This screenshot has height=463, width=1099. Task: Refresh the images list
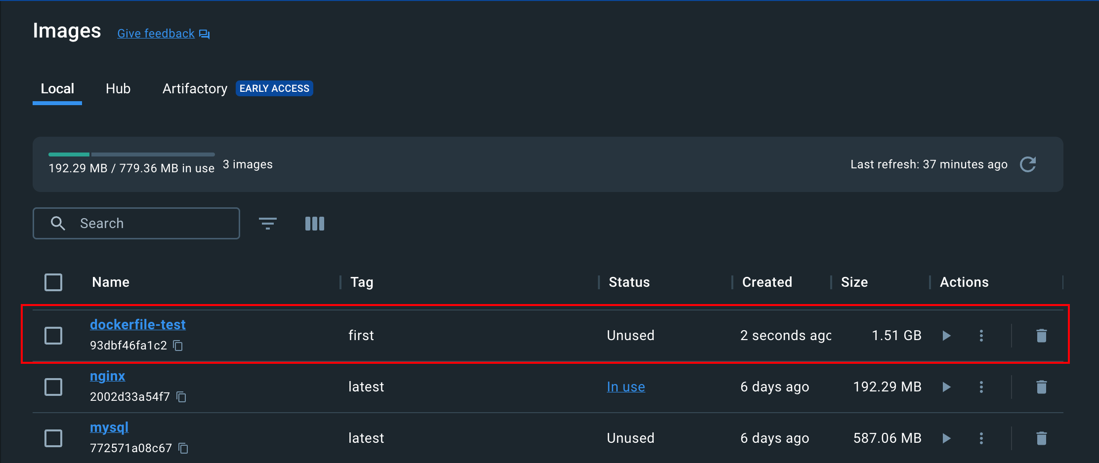click(1028, 164)
